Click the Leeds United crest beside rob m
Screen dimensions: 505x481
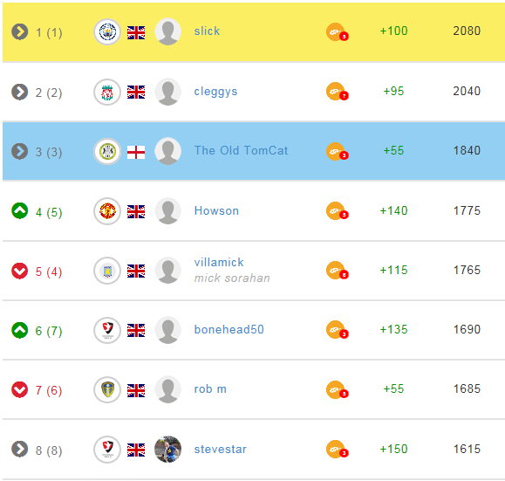coord(107,389)
